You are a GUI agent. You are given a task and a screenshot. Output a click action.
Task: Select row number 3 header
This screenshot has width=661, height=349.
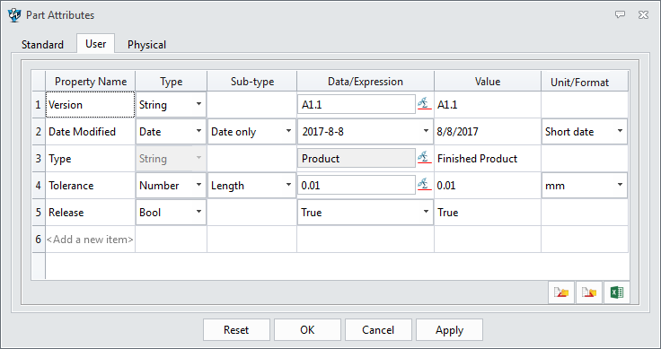39,158
